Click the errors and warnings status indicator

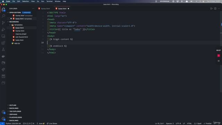(x=29, y=124)
